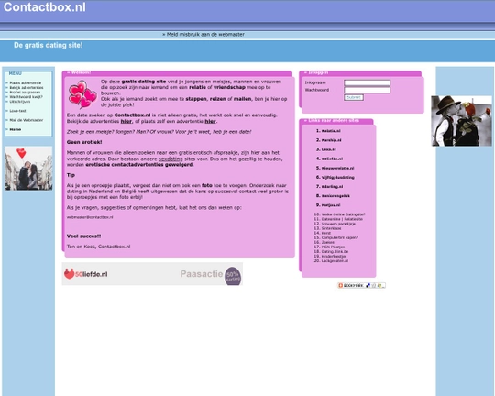Click the Bookmark share button
The width and height of the screenshot is (495, 396).
tap(361, 285)
